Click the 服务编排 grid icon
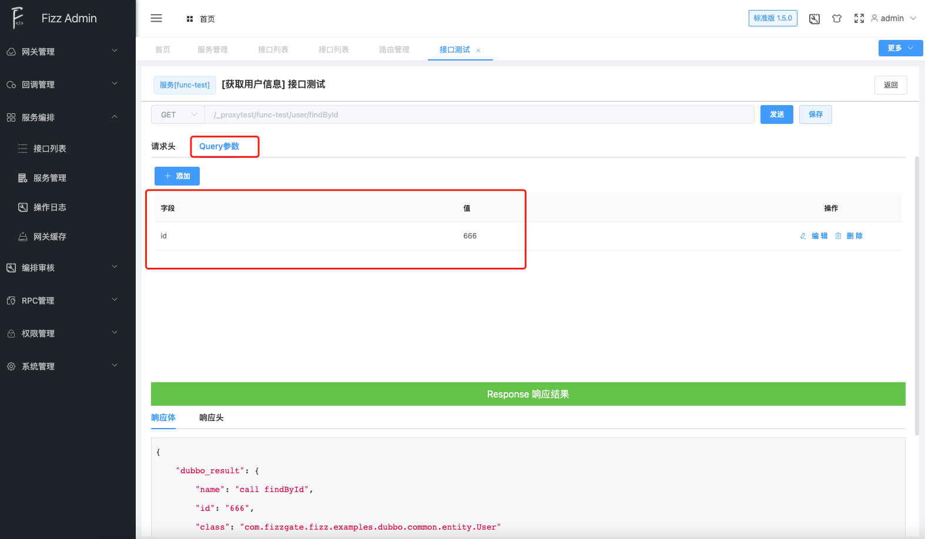This screenshot has height=539, width=925. tap(11, 117)
